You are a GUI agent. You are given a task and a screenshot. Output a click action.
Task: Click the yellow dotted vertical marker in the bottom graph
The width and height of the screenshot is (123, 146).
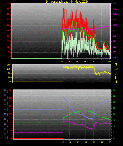tap(99, 137)
